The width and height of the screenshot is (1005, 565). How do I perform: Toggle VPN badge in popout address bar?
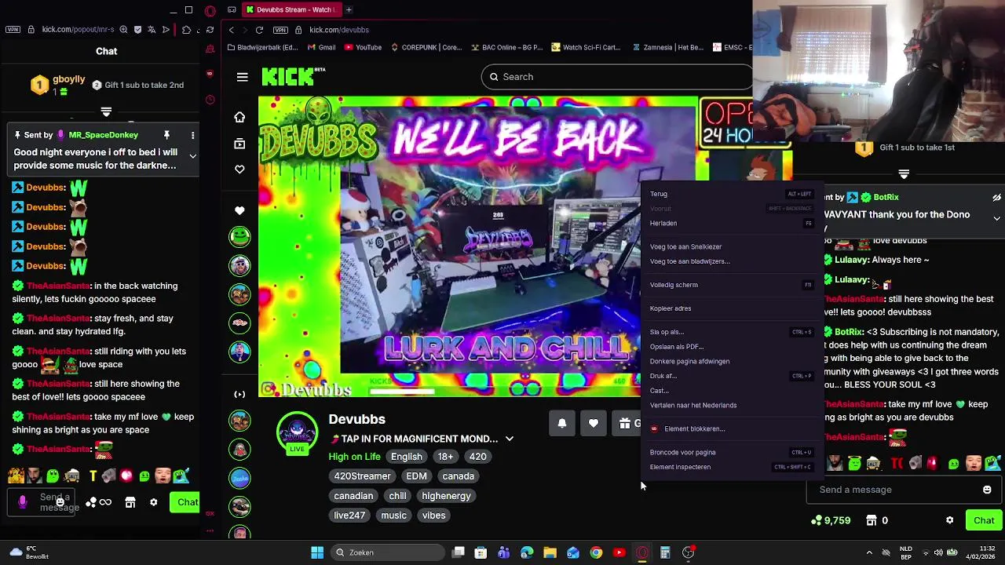pos(13,30)
